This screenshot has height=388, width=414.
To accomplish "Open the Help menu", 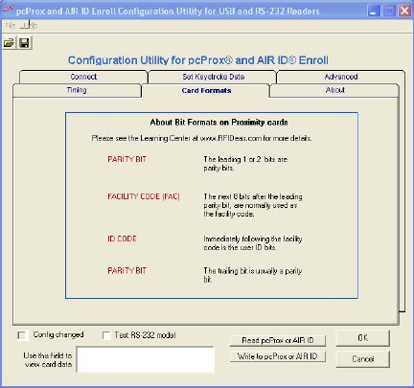I will pyautogui.click(x=30, y=26).
